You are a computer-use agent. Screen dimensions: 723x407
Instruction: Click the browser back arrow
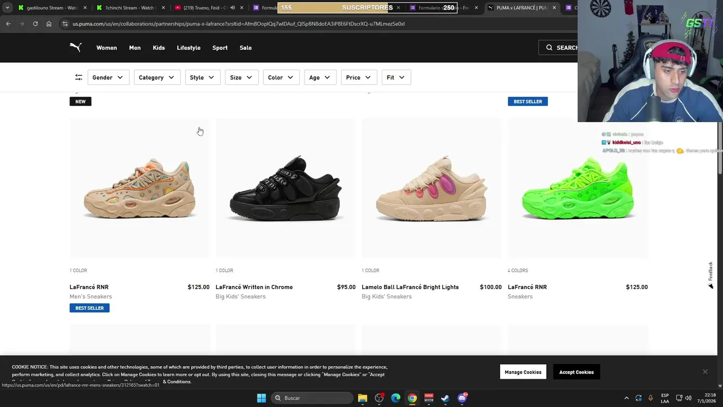8,24
